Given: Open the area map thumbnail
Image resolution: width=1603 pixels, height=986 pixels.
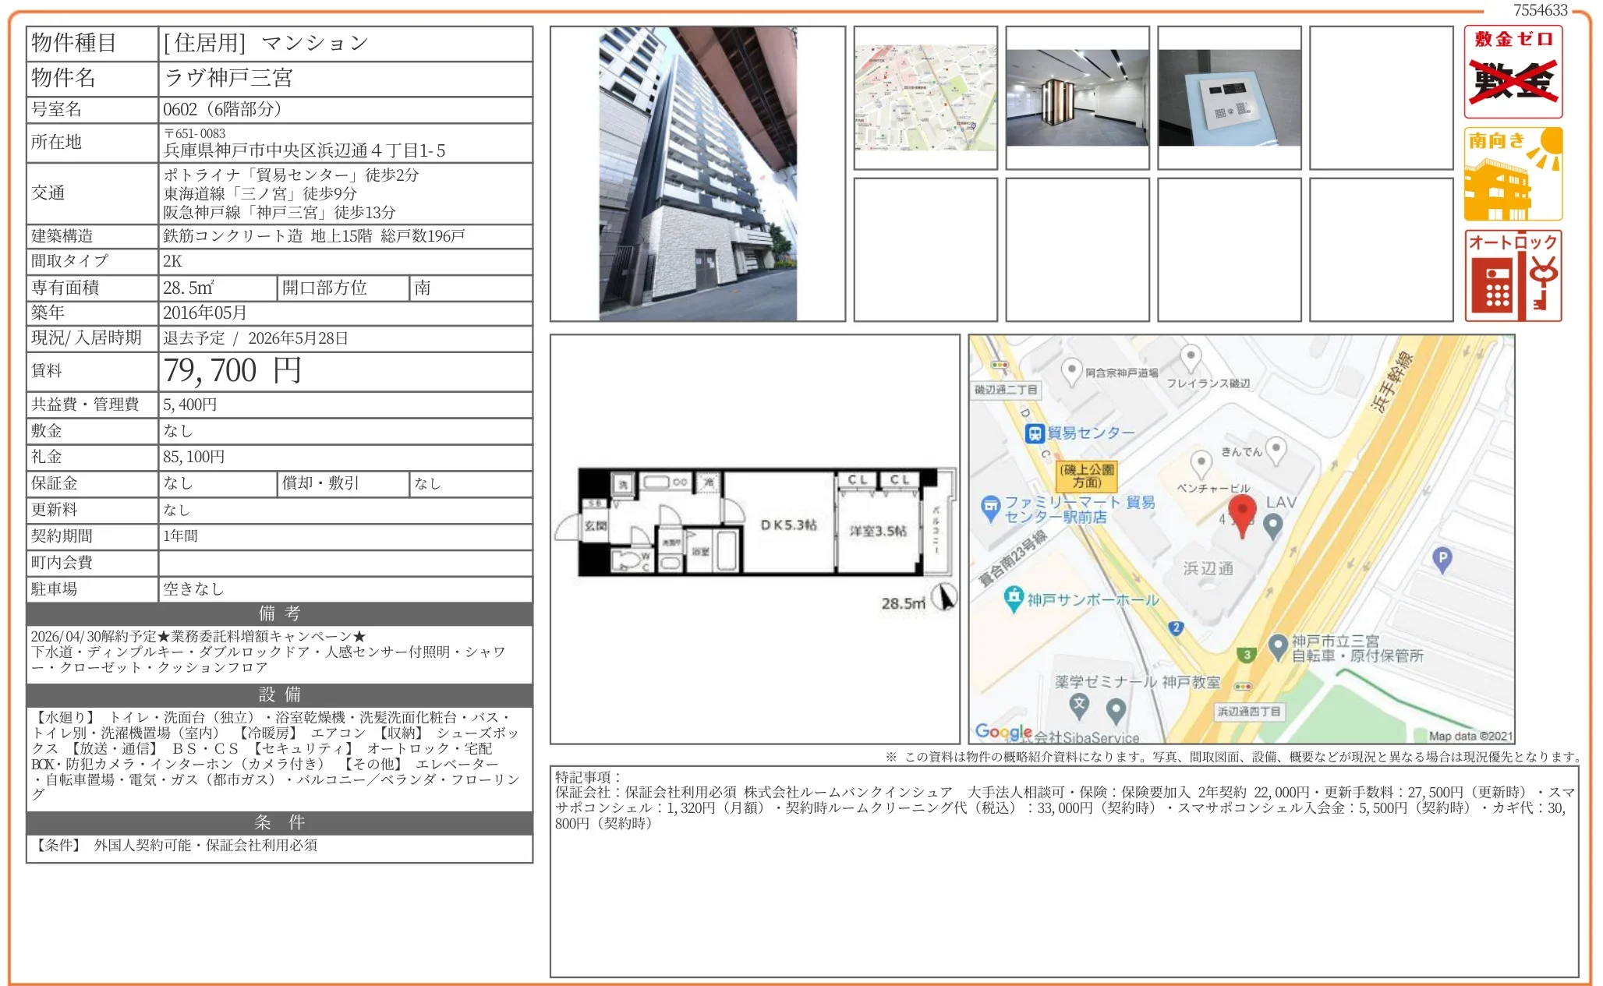Looking at the screenshot, I should 925,97.
